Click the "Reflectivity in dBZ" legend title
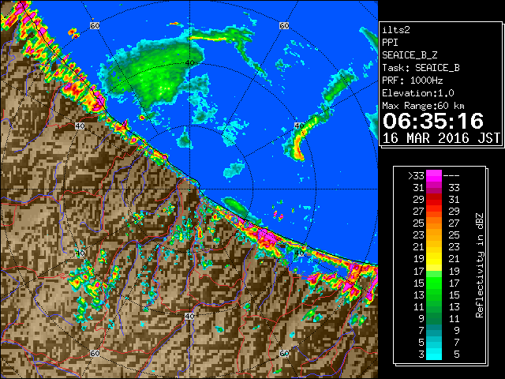This screenshot has width=505, height=379. 480,265
